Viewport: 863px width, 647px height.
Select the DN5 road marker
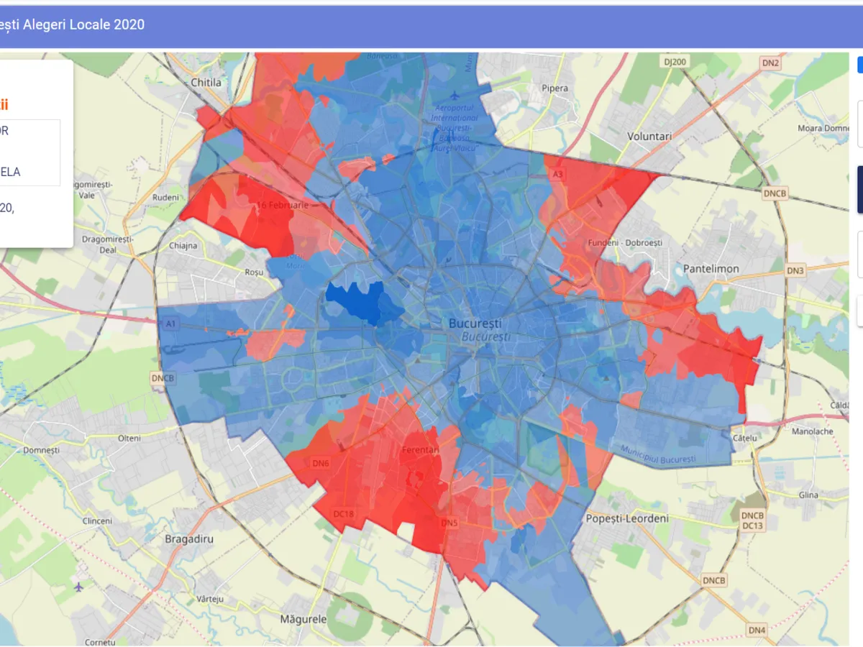[x=449, y=523]
